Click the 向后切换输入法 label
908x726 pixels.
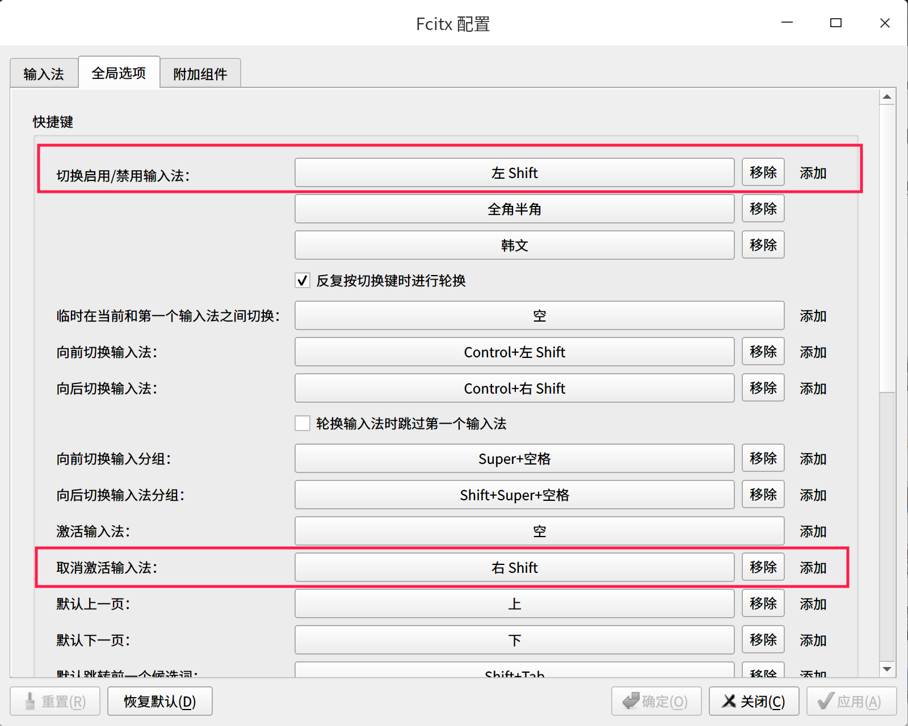[107, 389]
